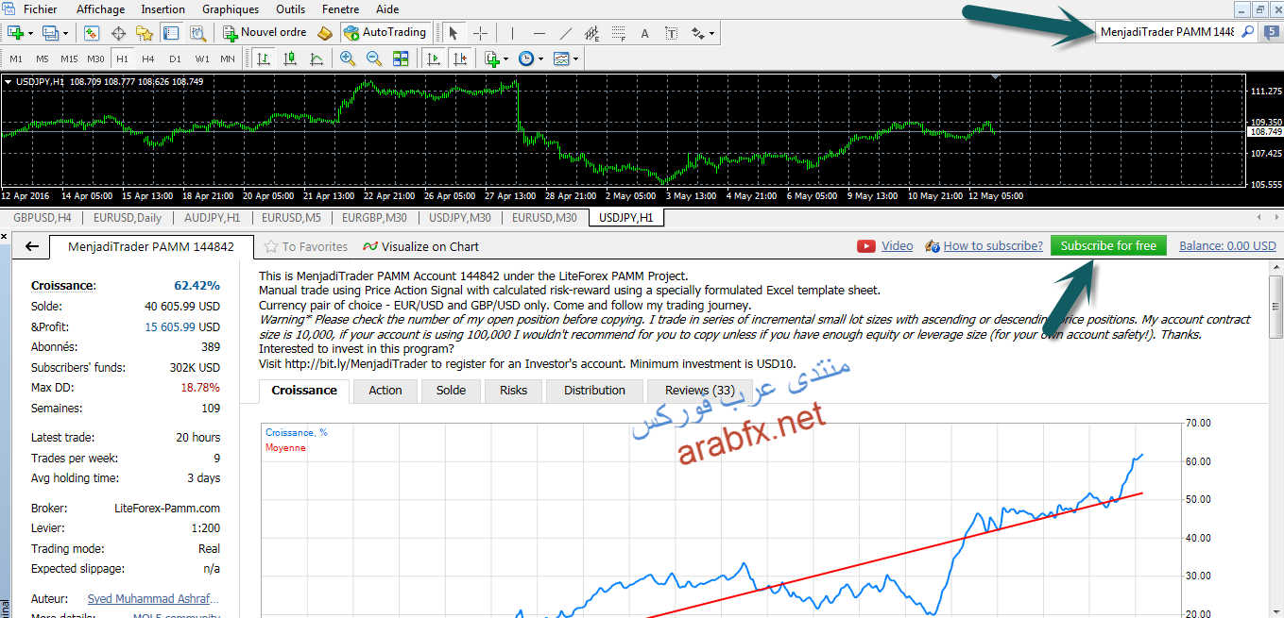
Task: Open the Strategy Tester icon
Action: (197, 33)
